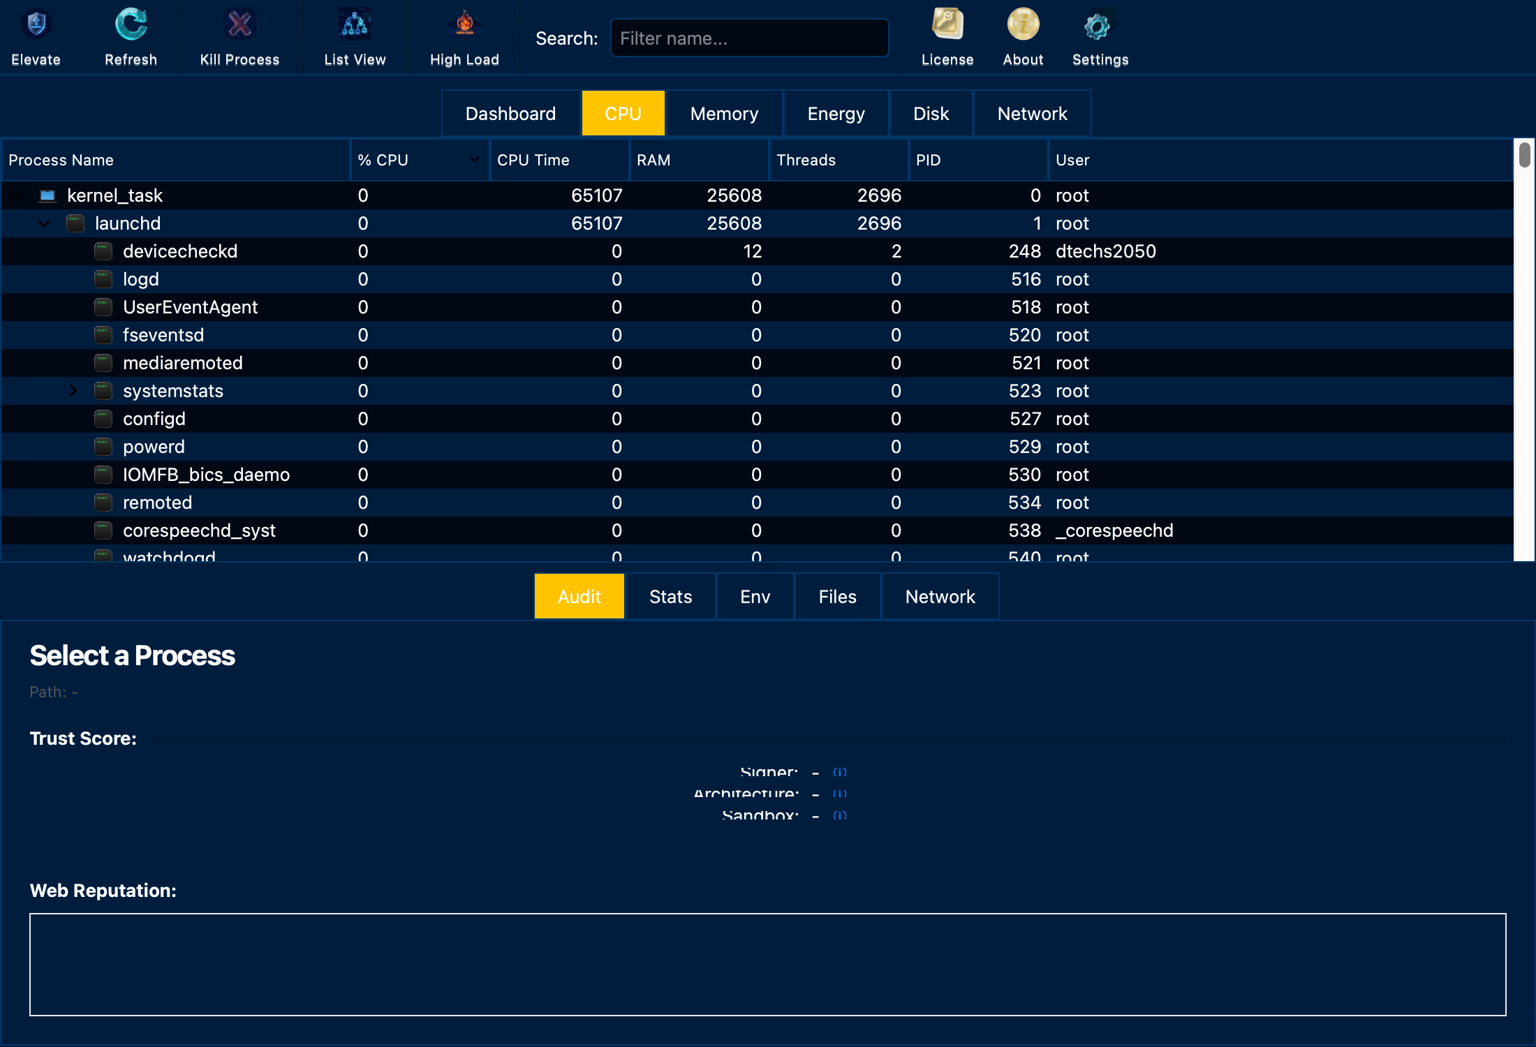The image size is (1536, 1047).
Task: Click the devicecheckd process icon
Action: [x=103, y=251]
